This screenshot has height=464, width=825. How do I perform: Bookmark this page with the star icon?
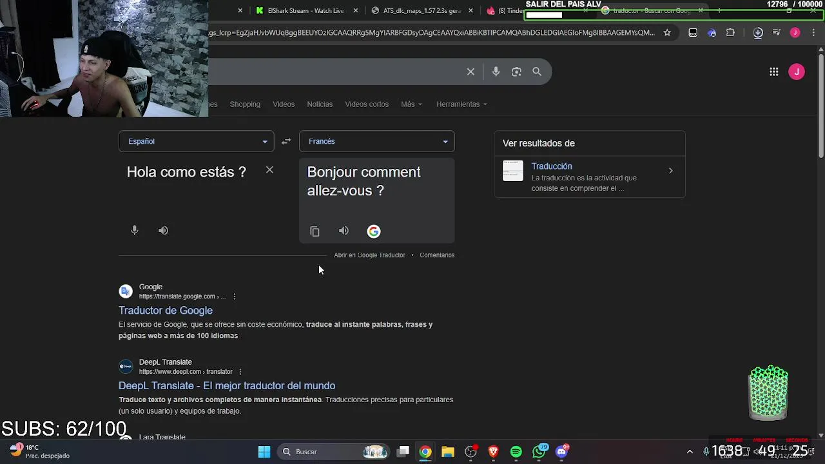(667, 32)
